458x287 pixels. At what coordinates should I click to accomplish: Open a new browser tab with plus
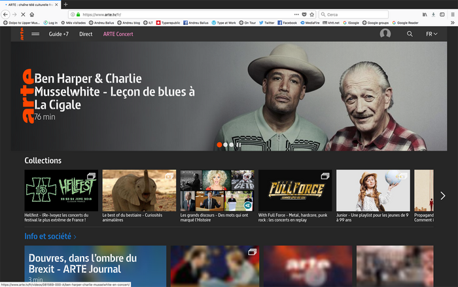tap(65, 5)
